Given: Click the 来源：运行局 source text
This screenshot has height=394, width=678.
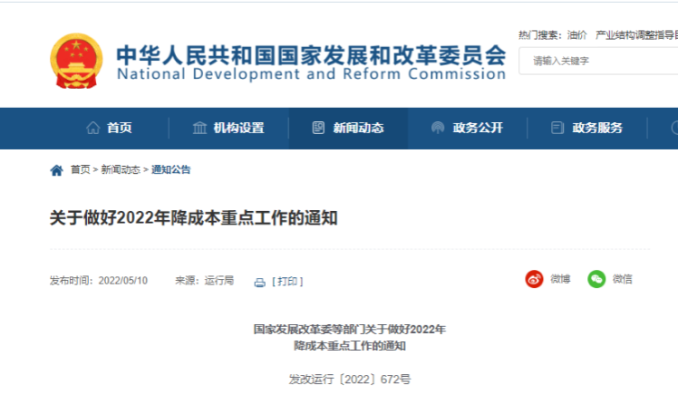Looking at the screenshot, I should (x=204, y=281).
